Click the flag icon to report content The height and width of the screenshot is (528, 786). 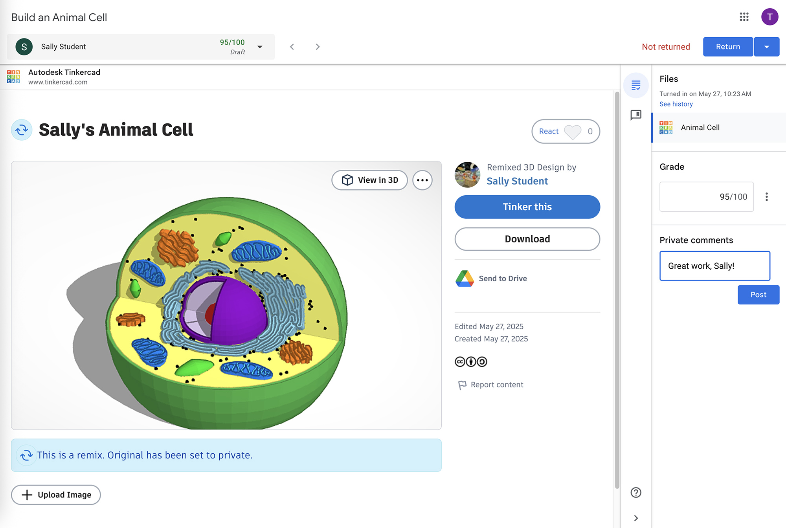(461, 385)
